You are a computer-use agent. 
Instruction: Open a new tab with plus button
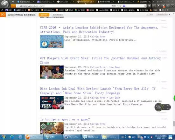(158, 2)
